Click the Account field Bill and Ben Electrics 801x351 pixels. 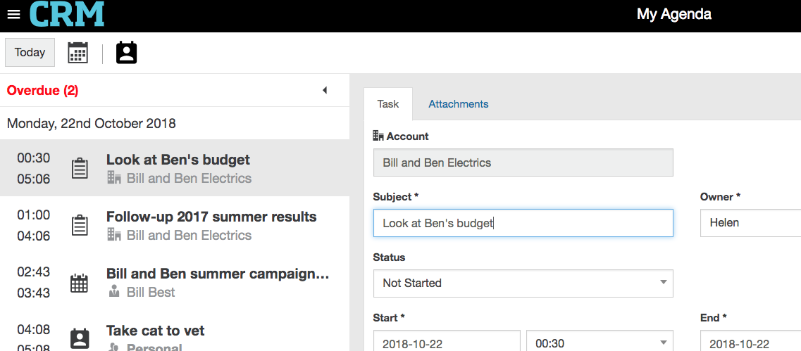coord(523,162)
